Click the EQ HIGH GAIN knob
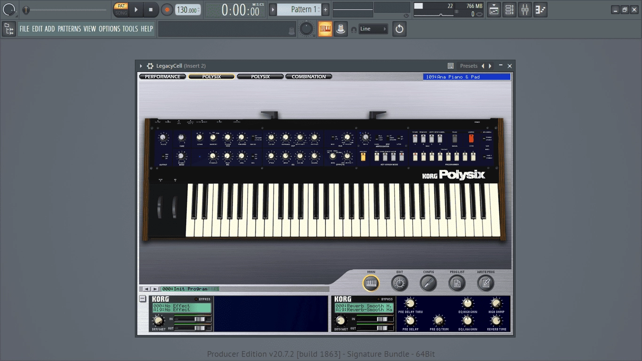 point(467,303)
